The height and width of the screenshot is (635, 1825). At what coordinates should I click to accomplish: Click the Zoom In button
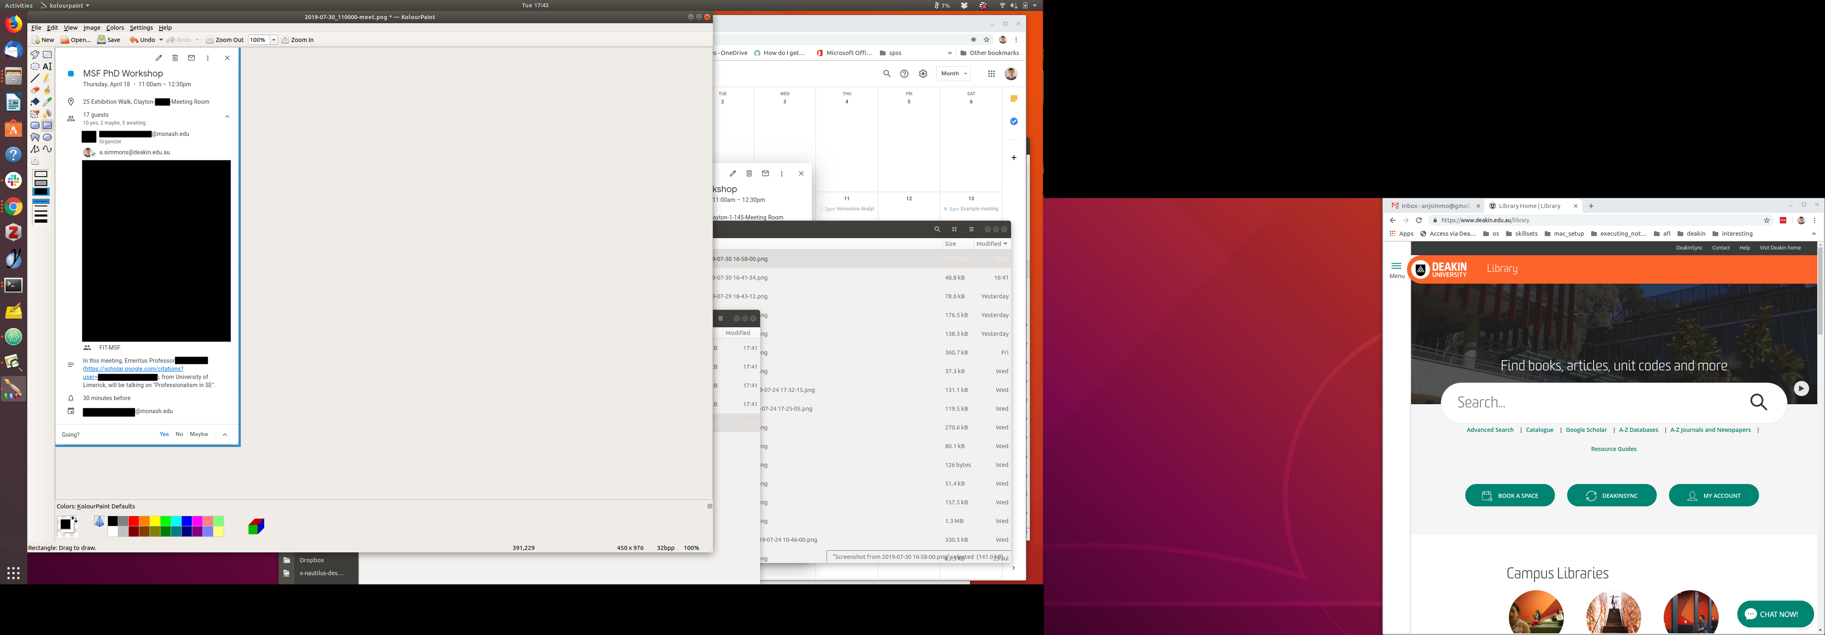tap(297, 39)
